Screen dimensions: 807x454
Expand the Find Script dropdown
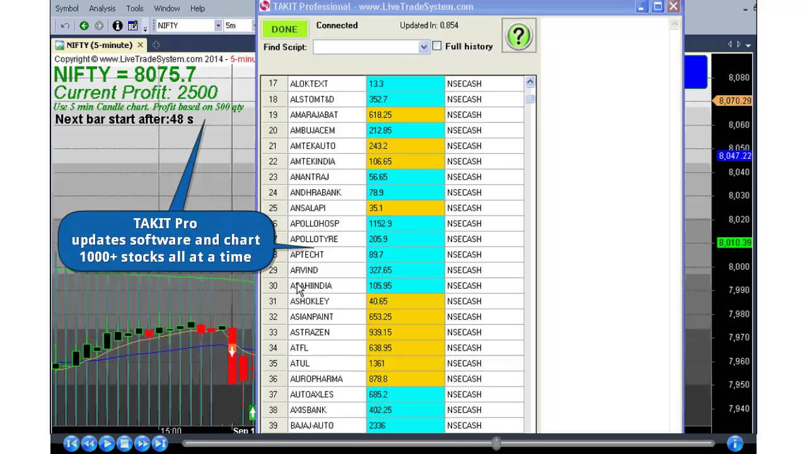tap(424, 47)
